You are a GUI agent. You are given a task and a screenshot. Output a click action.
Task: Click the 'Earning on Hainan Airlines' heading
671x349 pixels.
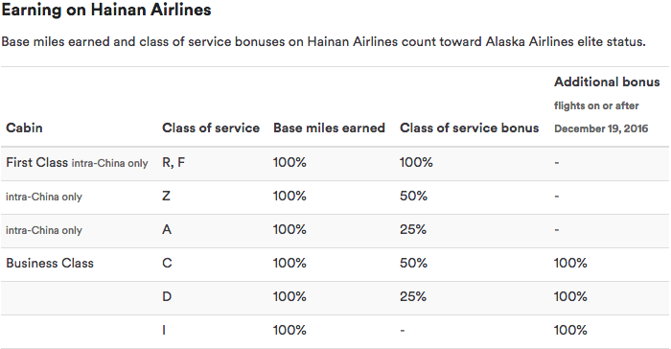coord(106,10)
